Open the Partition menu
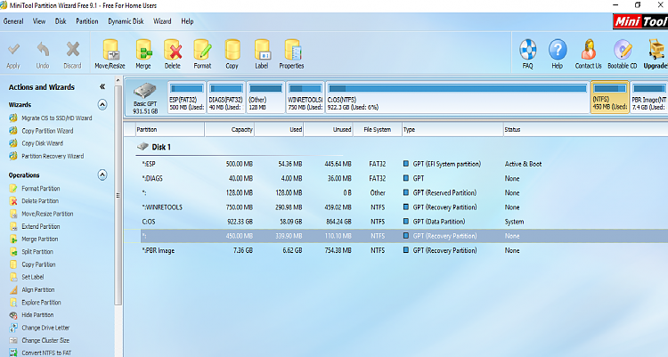Image resolution: width=668 pixels, height=357 pixels. pos(87,21)
